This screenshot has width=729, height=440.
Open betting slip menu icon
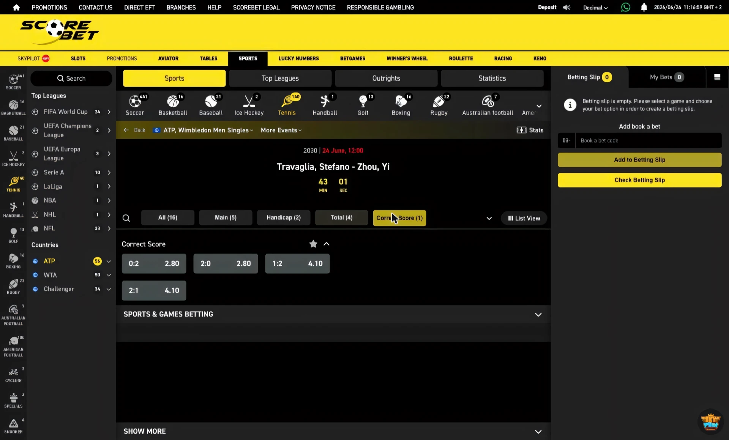717,77
